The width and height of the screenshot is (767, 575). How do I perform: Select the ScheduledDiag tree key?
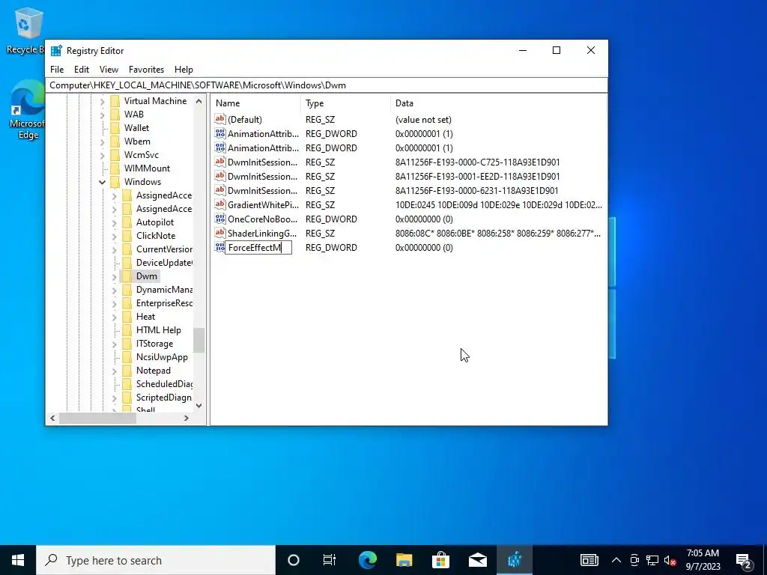pyautogui.click(x=164, y=384)
